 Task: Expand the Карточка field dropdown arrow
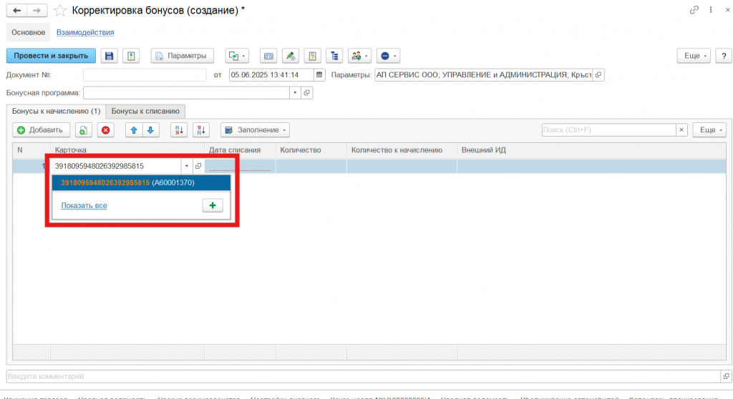click(x=186, y=166)
